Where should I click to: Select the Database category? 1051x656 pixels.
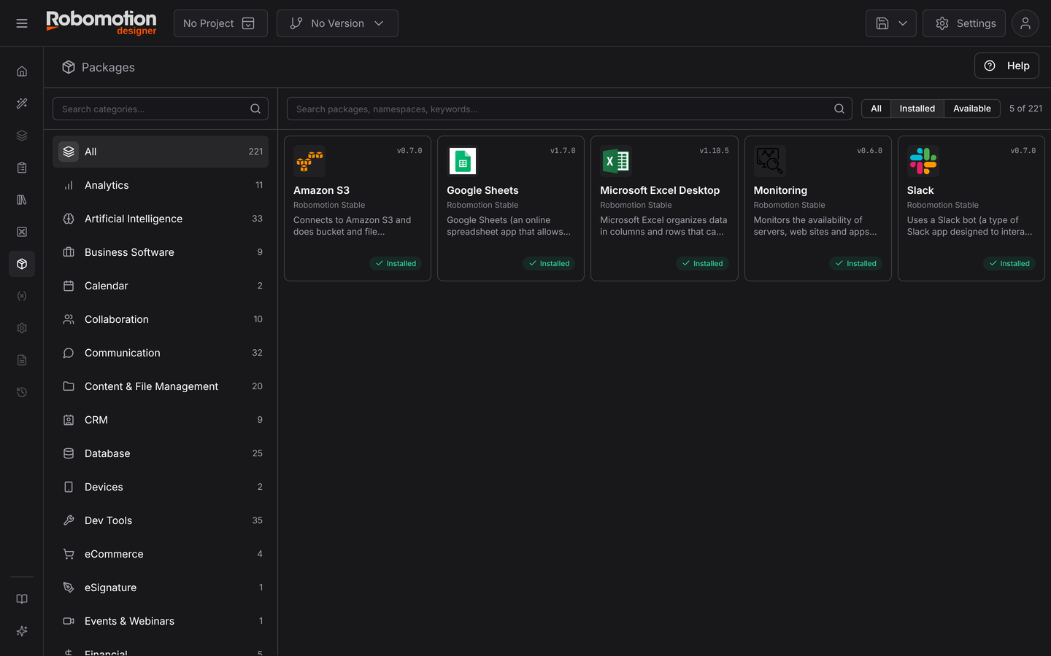click(161, 453)
